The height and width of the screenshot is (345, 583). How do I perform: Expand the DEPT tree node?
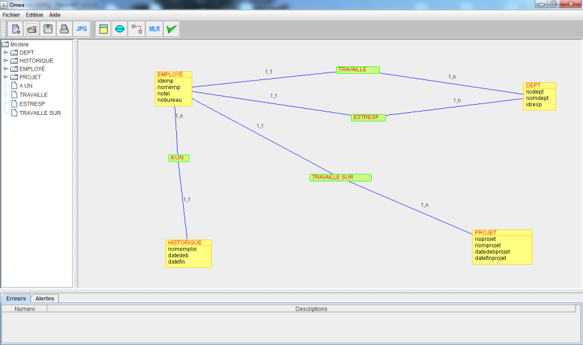click(x=6, y=53)
